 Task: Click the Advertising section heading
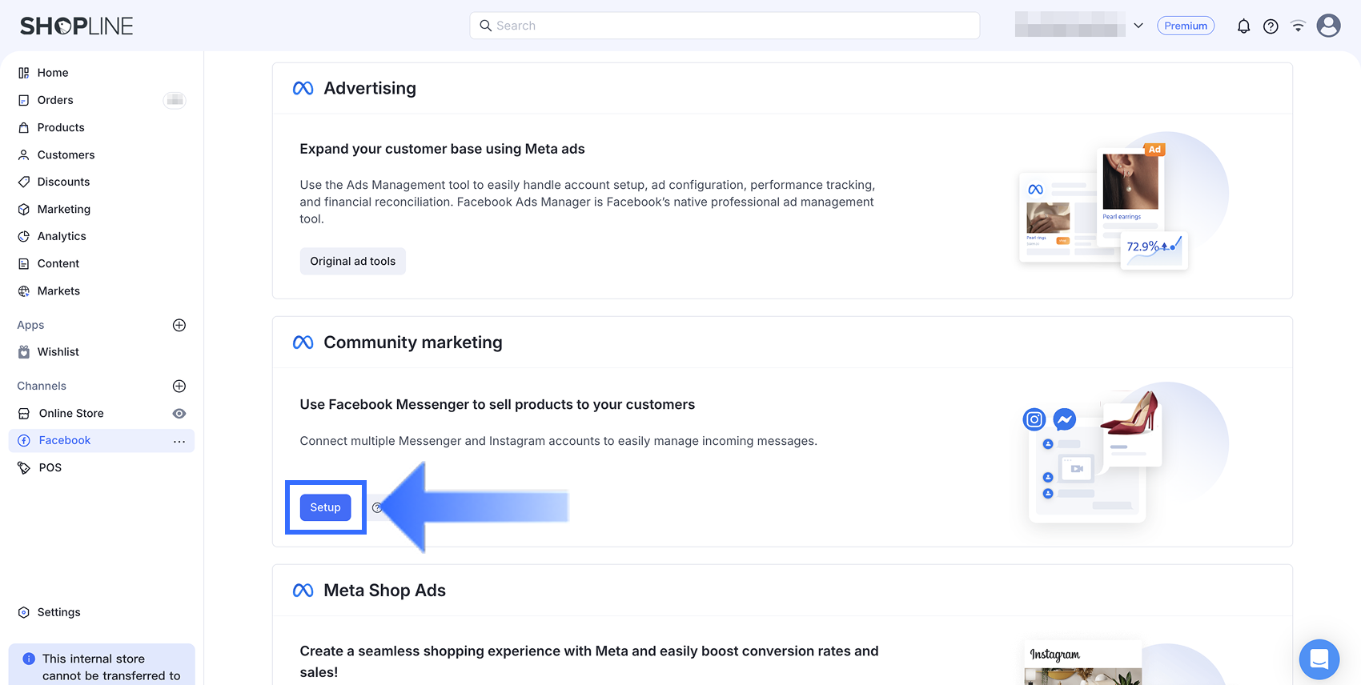(370, 88)
